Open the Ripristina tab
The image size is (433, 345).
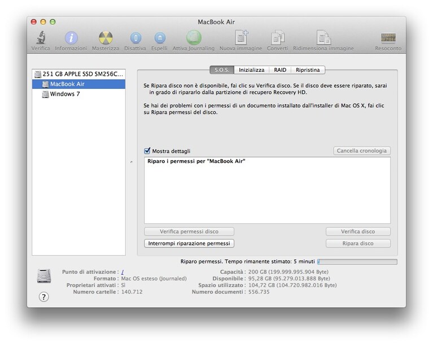(x=308, y=70)
